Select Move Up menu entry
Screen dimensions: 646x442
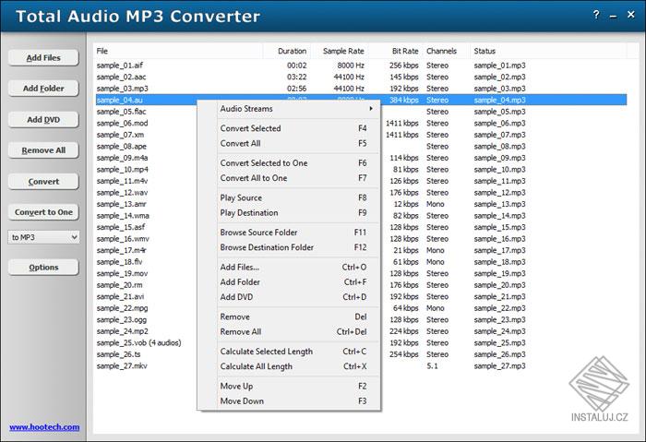[297, 386]
